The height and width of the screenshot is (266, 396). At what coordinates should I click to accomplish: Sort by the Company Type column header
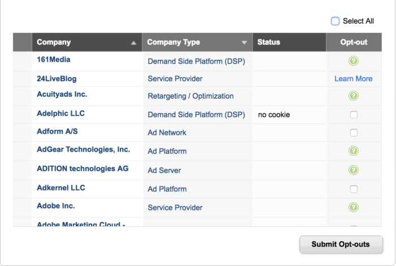pos(197,42)
